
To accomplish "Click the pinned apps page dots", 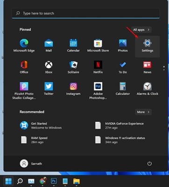I will point(164,68).
